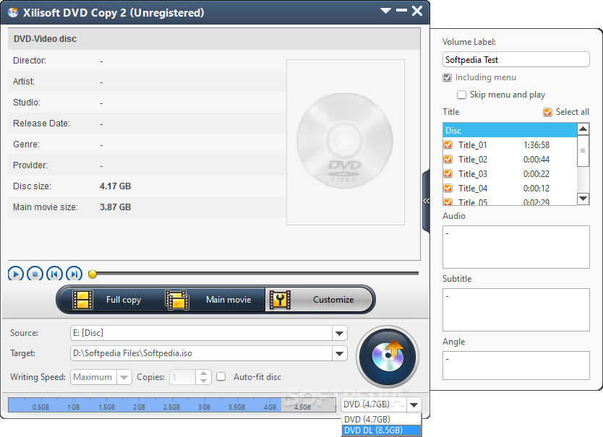The image size is (603, 437).
Task: Click the Subtitle list box
Action: tap(516, 310)
